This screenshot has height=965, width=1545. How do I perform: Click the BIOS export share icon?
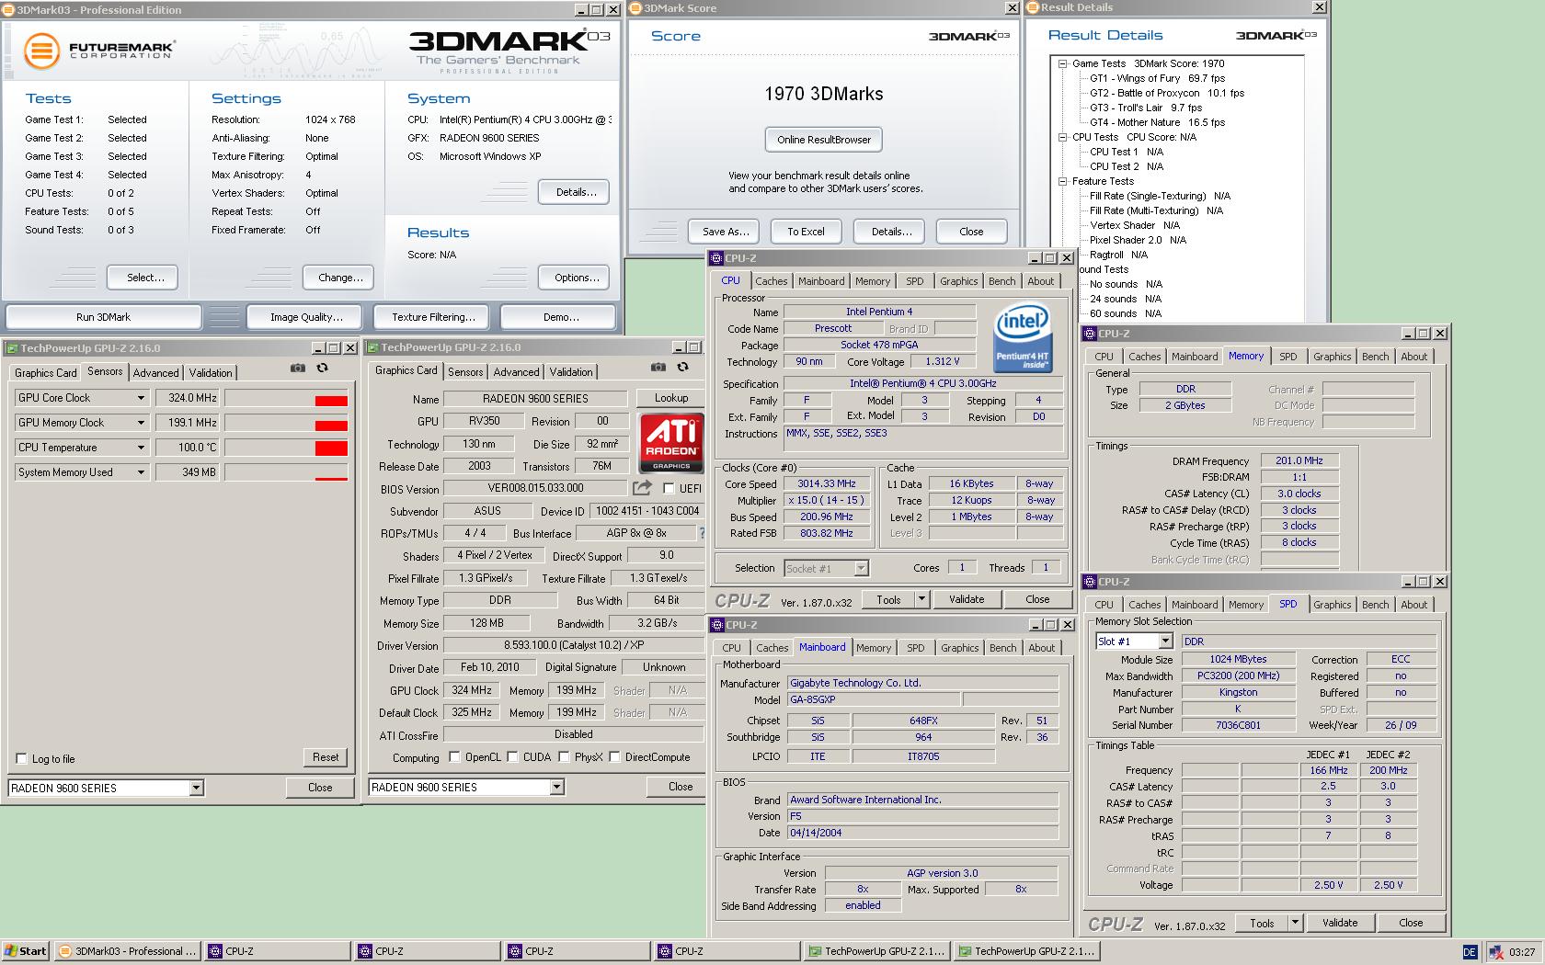tap(642, 488)
